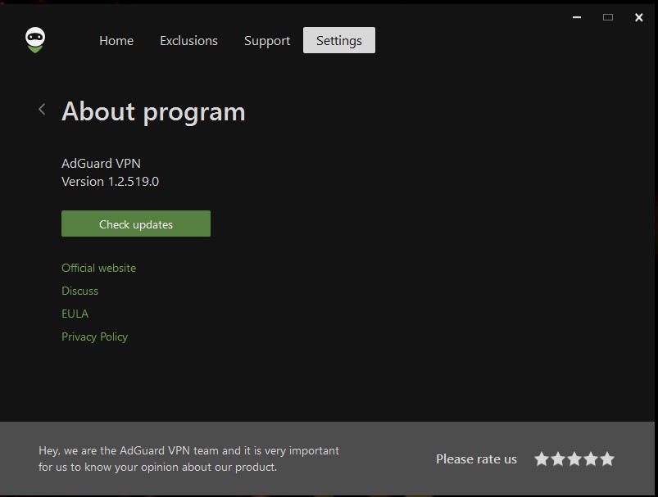View the Privacy Policy

94,337
